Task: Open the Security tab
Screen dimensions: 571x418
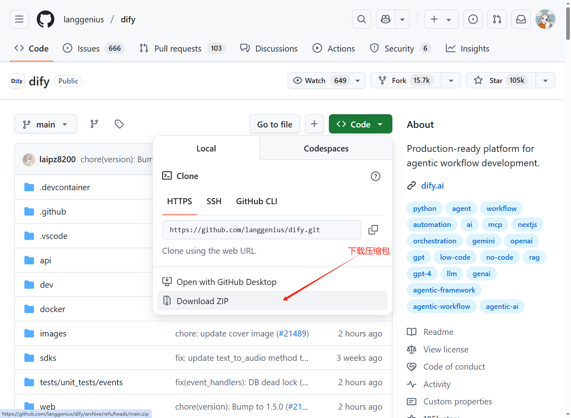Action: 400,48
